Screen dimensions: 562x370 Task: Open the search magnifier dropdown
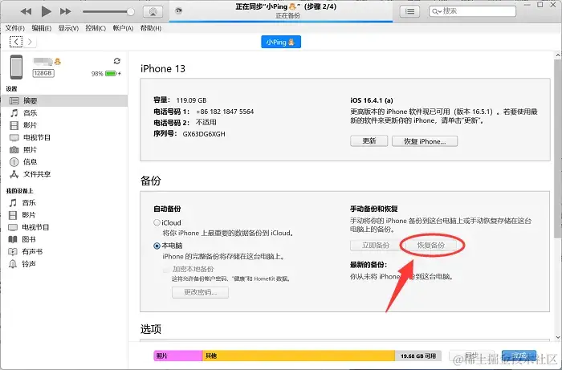click(436, 11)
